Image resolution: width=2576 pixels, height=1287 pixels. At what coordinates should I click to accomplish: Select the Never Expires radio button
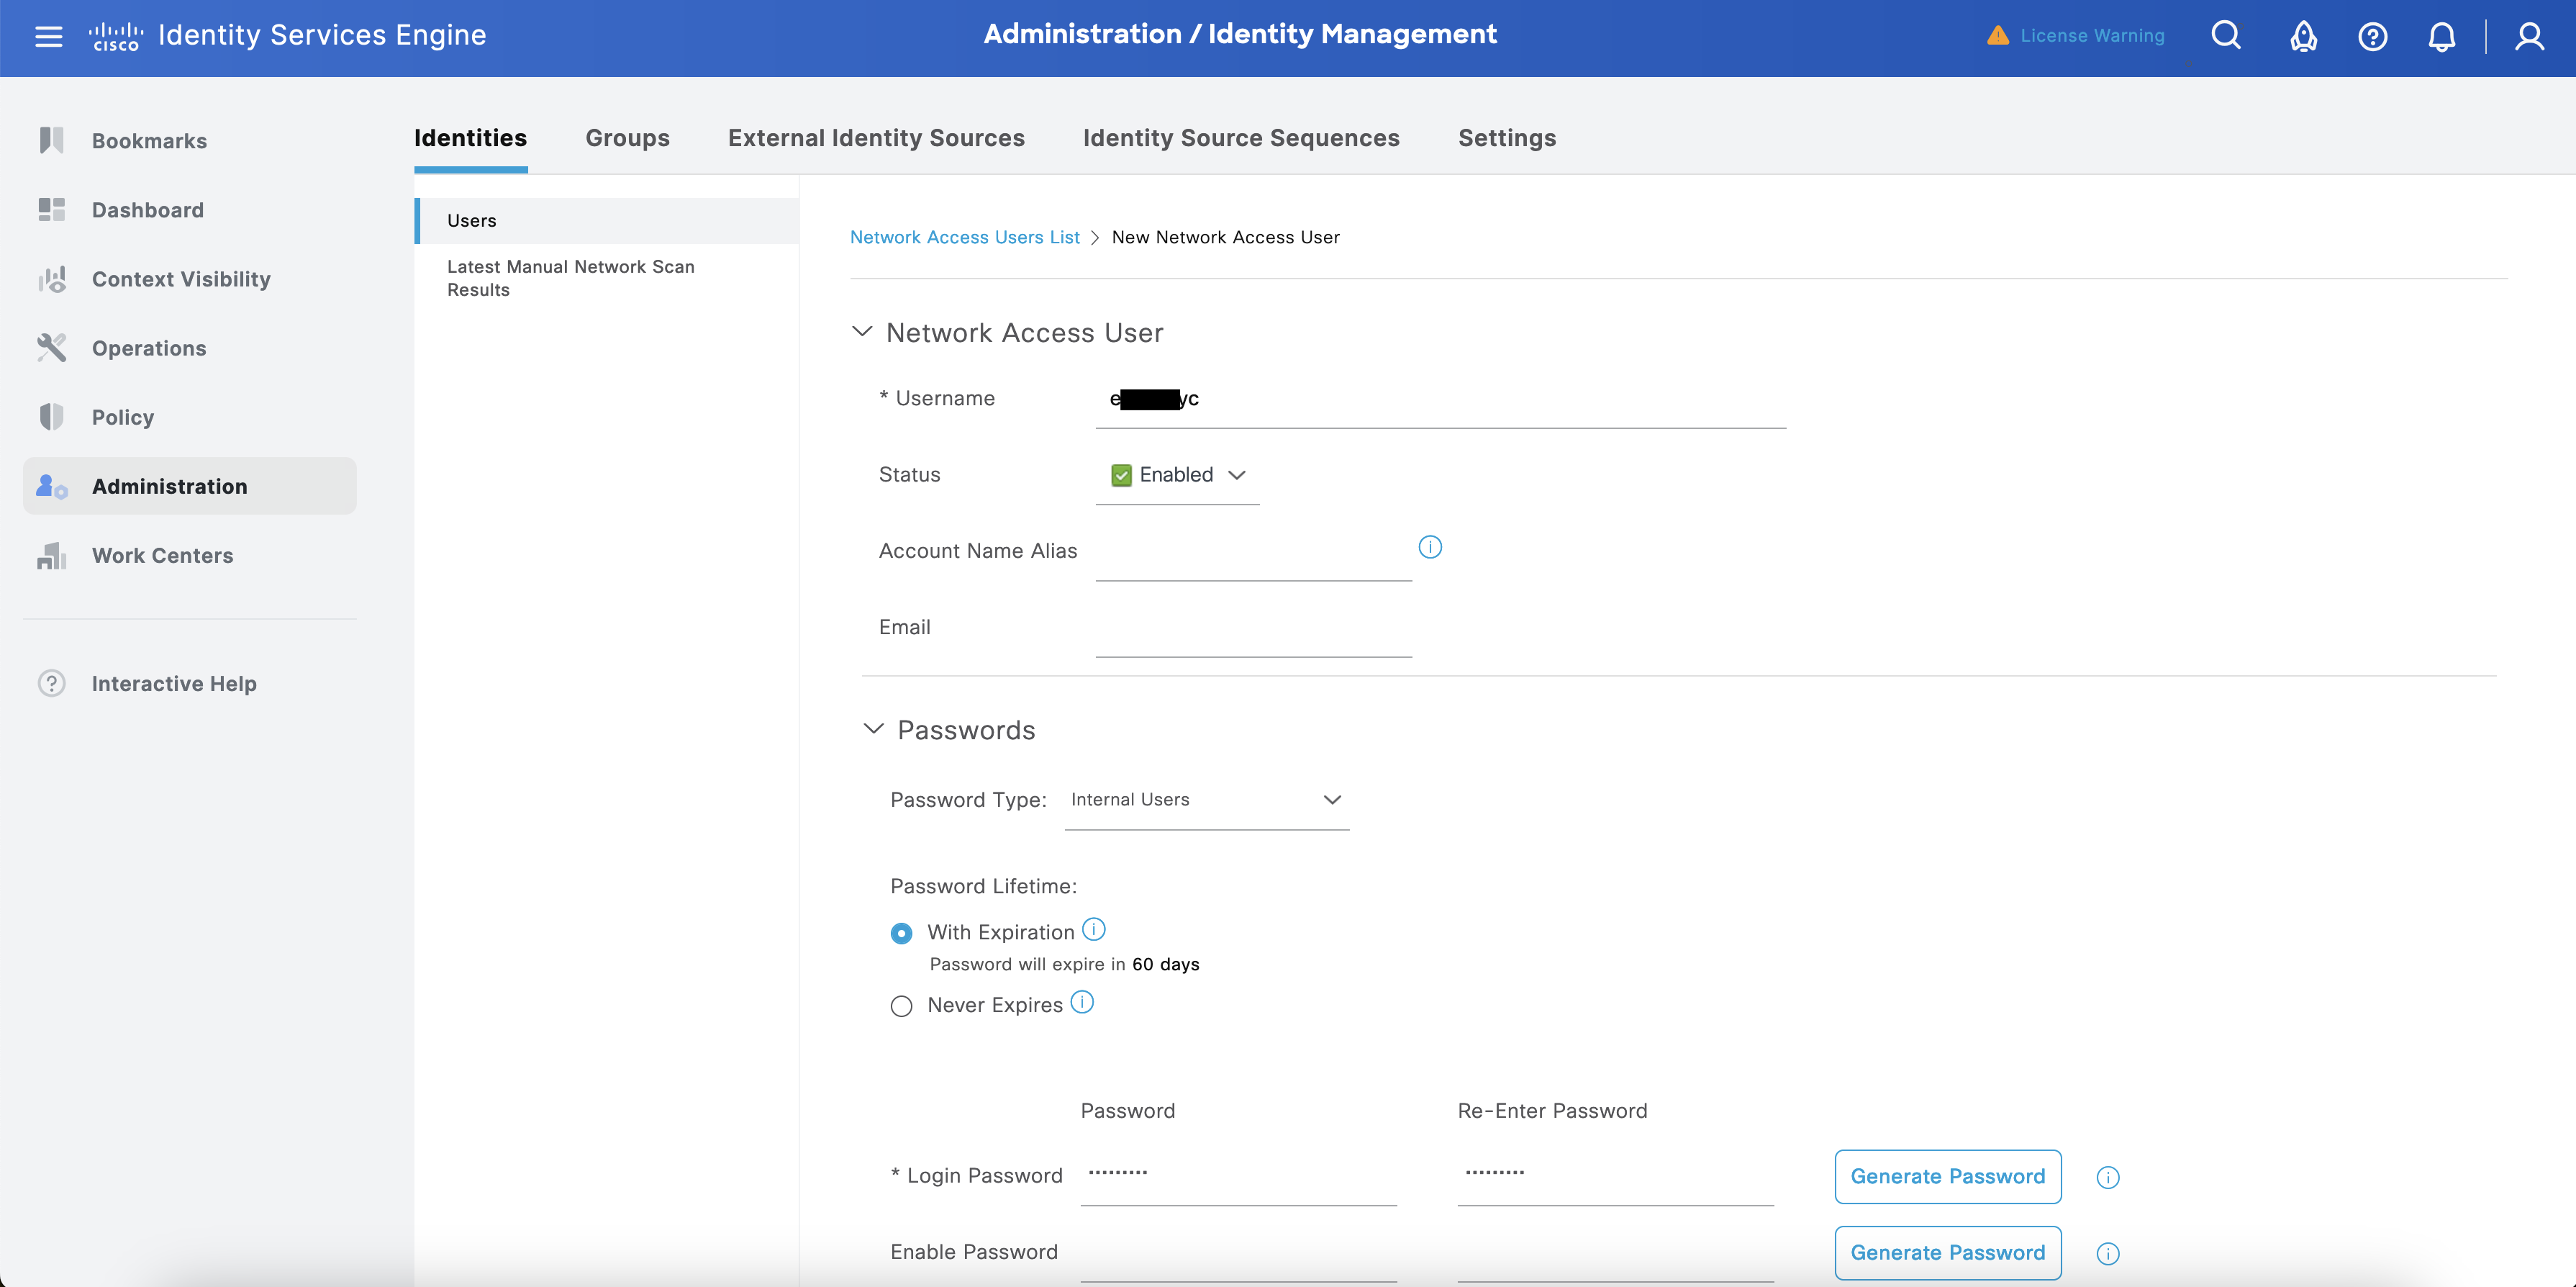(901, 1006)
